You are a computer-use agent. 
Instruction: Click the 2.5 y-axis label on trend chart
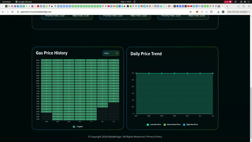point(133,80)
